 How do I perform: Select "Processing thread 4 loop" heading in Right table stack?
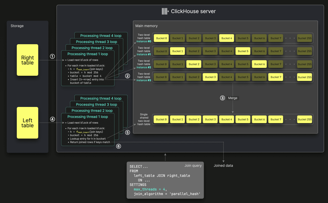click(101, 36)
